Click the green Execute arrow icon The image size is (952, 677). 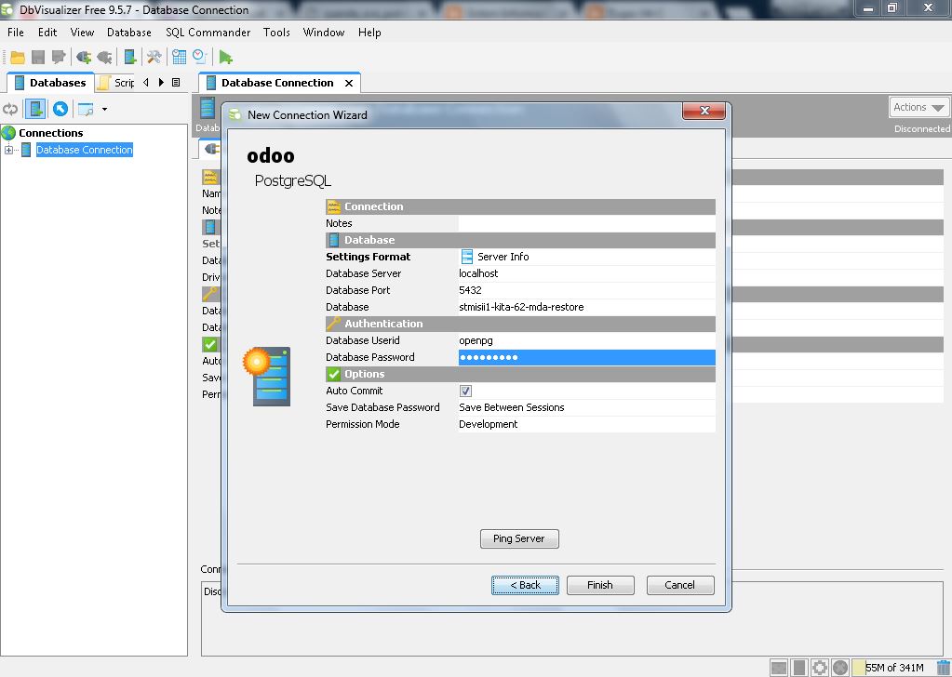[225, 58]
